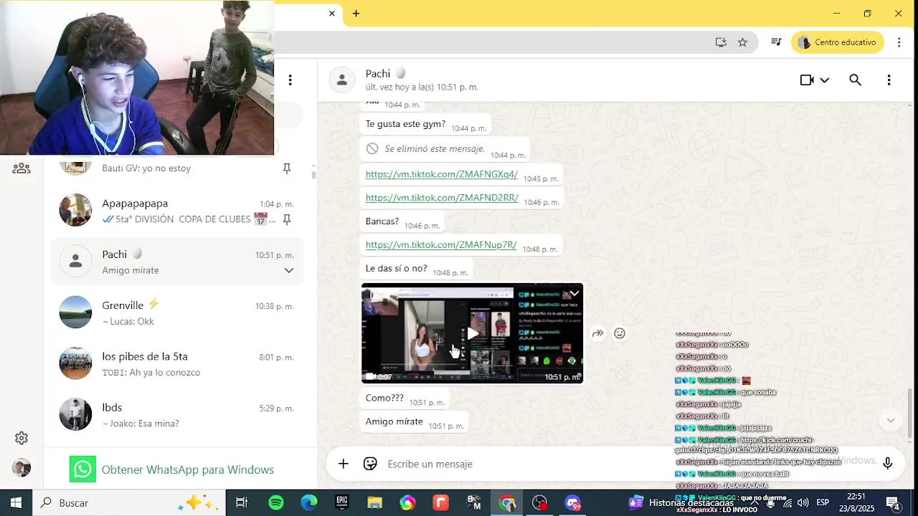
Task: Open the Chrome three-dot menu
Action: [x=899, y=42]
